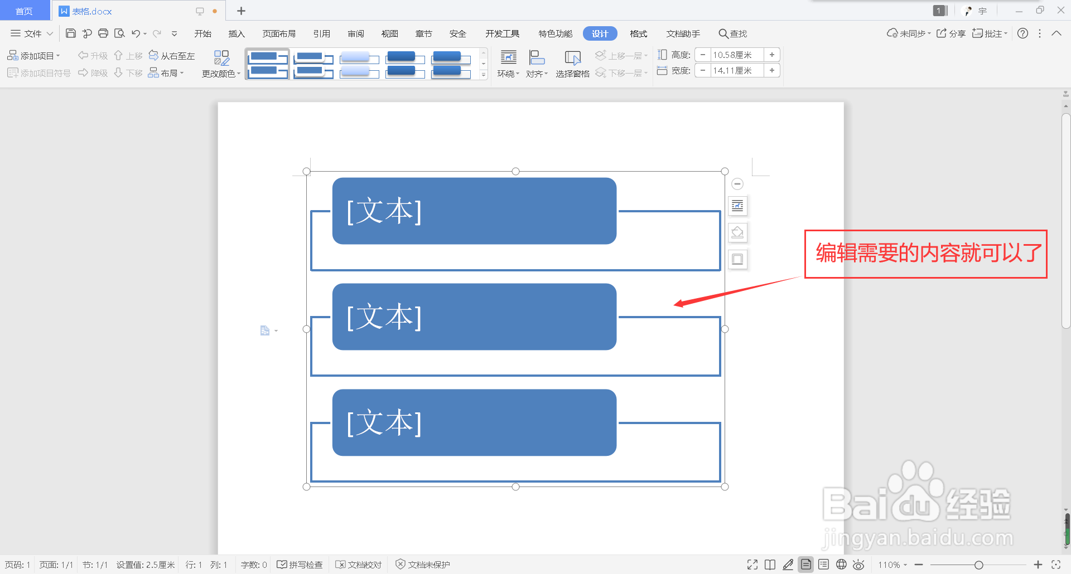Open the File (文件) menu
Viewport: 1071px width, 574px height.
(32, 33)
